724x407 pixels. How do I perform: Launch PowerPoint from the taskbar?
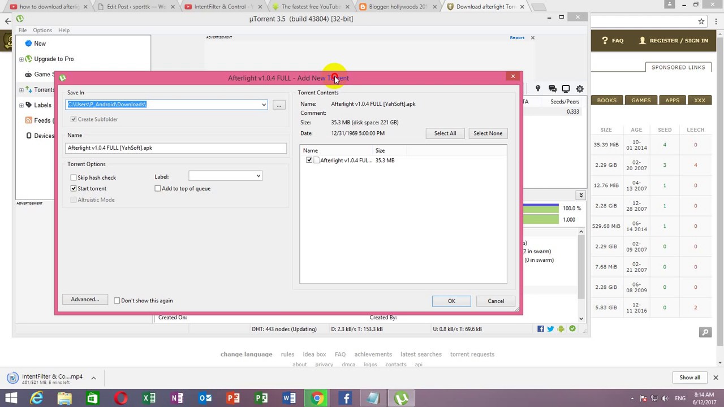pyautogui.click(x=233, y=399)
